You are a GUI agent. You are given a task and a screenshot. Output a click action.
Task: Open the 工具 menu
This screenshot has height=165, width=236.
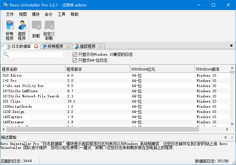click(61, 14)
